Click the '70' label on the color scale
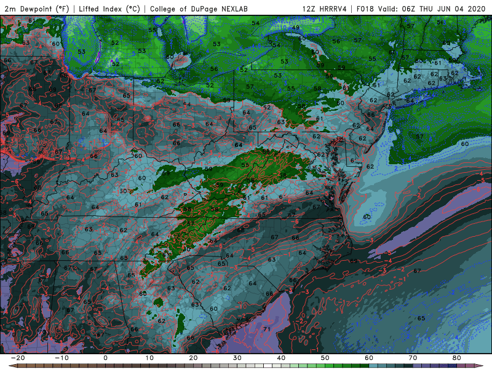The height and width of the screenshot is (369, 492). point(413,358)
